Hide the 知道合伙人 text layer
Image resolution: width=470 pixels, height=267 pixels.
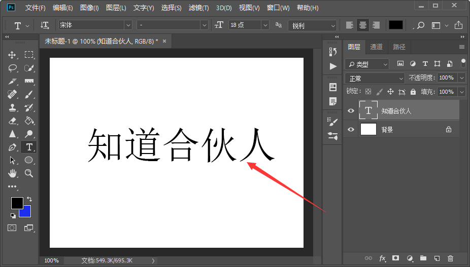(351, 111)
